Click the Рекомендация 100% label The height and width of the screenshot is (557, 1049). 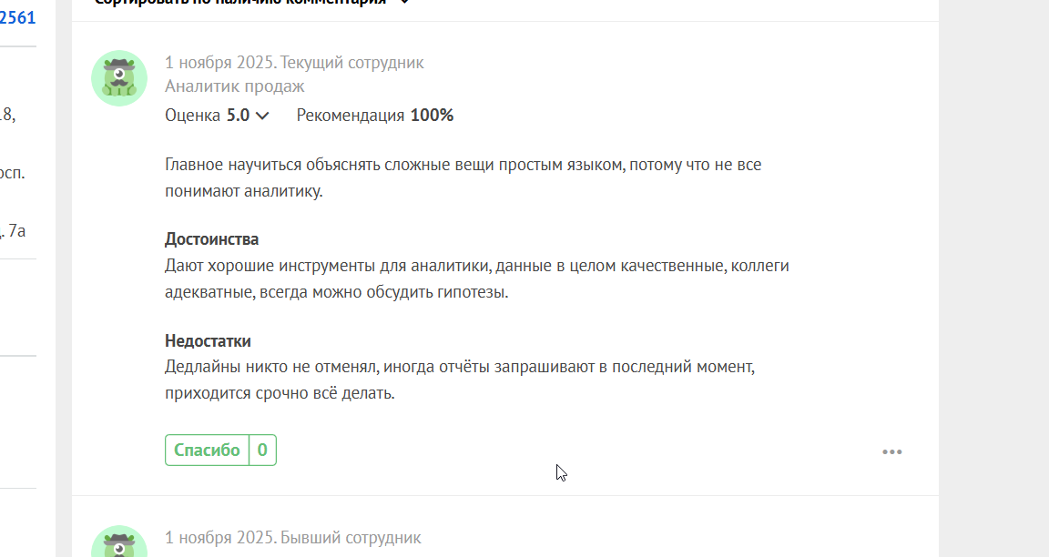tap(374, 116)
